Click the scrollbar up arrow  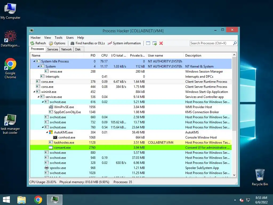[234, 55]
